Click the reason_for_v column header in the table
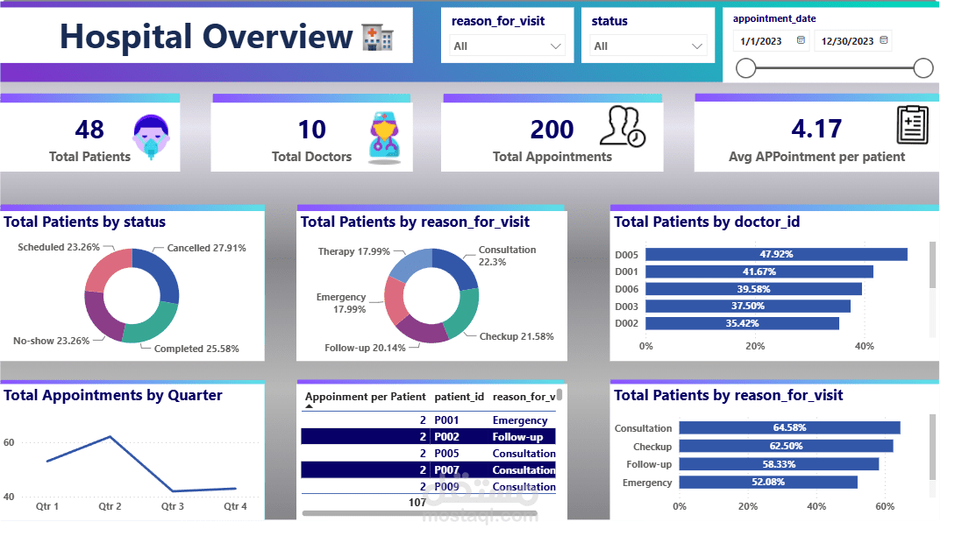Image resolution: width=962 pixels, height=536 pixels. 524,397
